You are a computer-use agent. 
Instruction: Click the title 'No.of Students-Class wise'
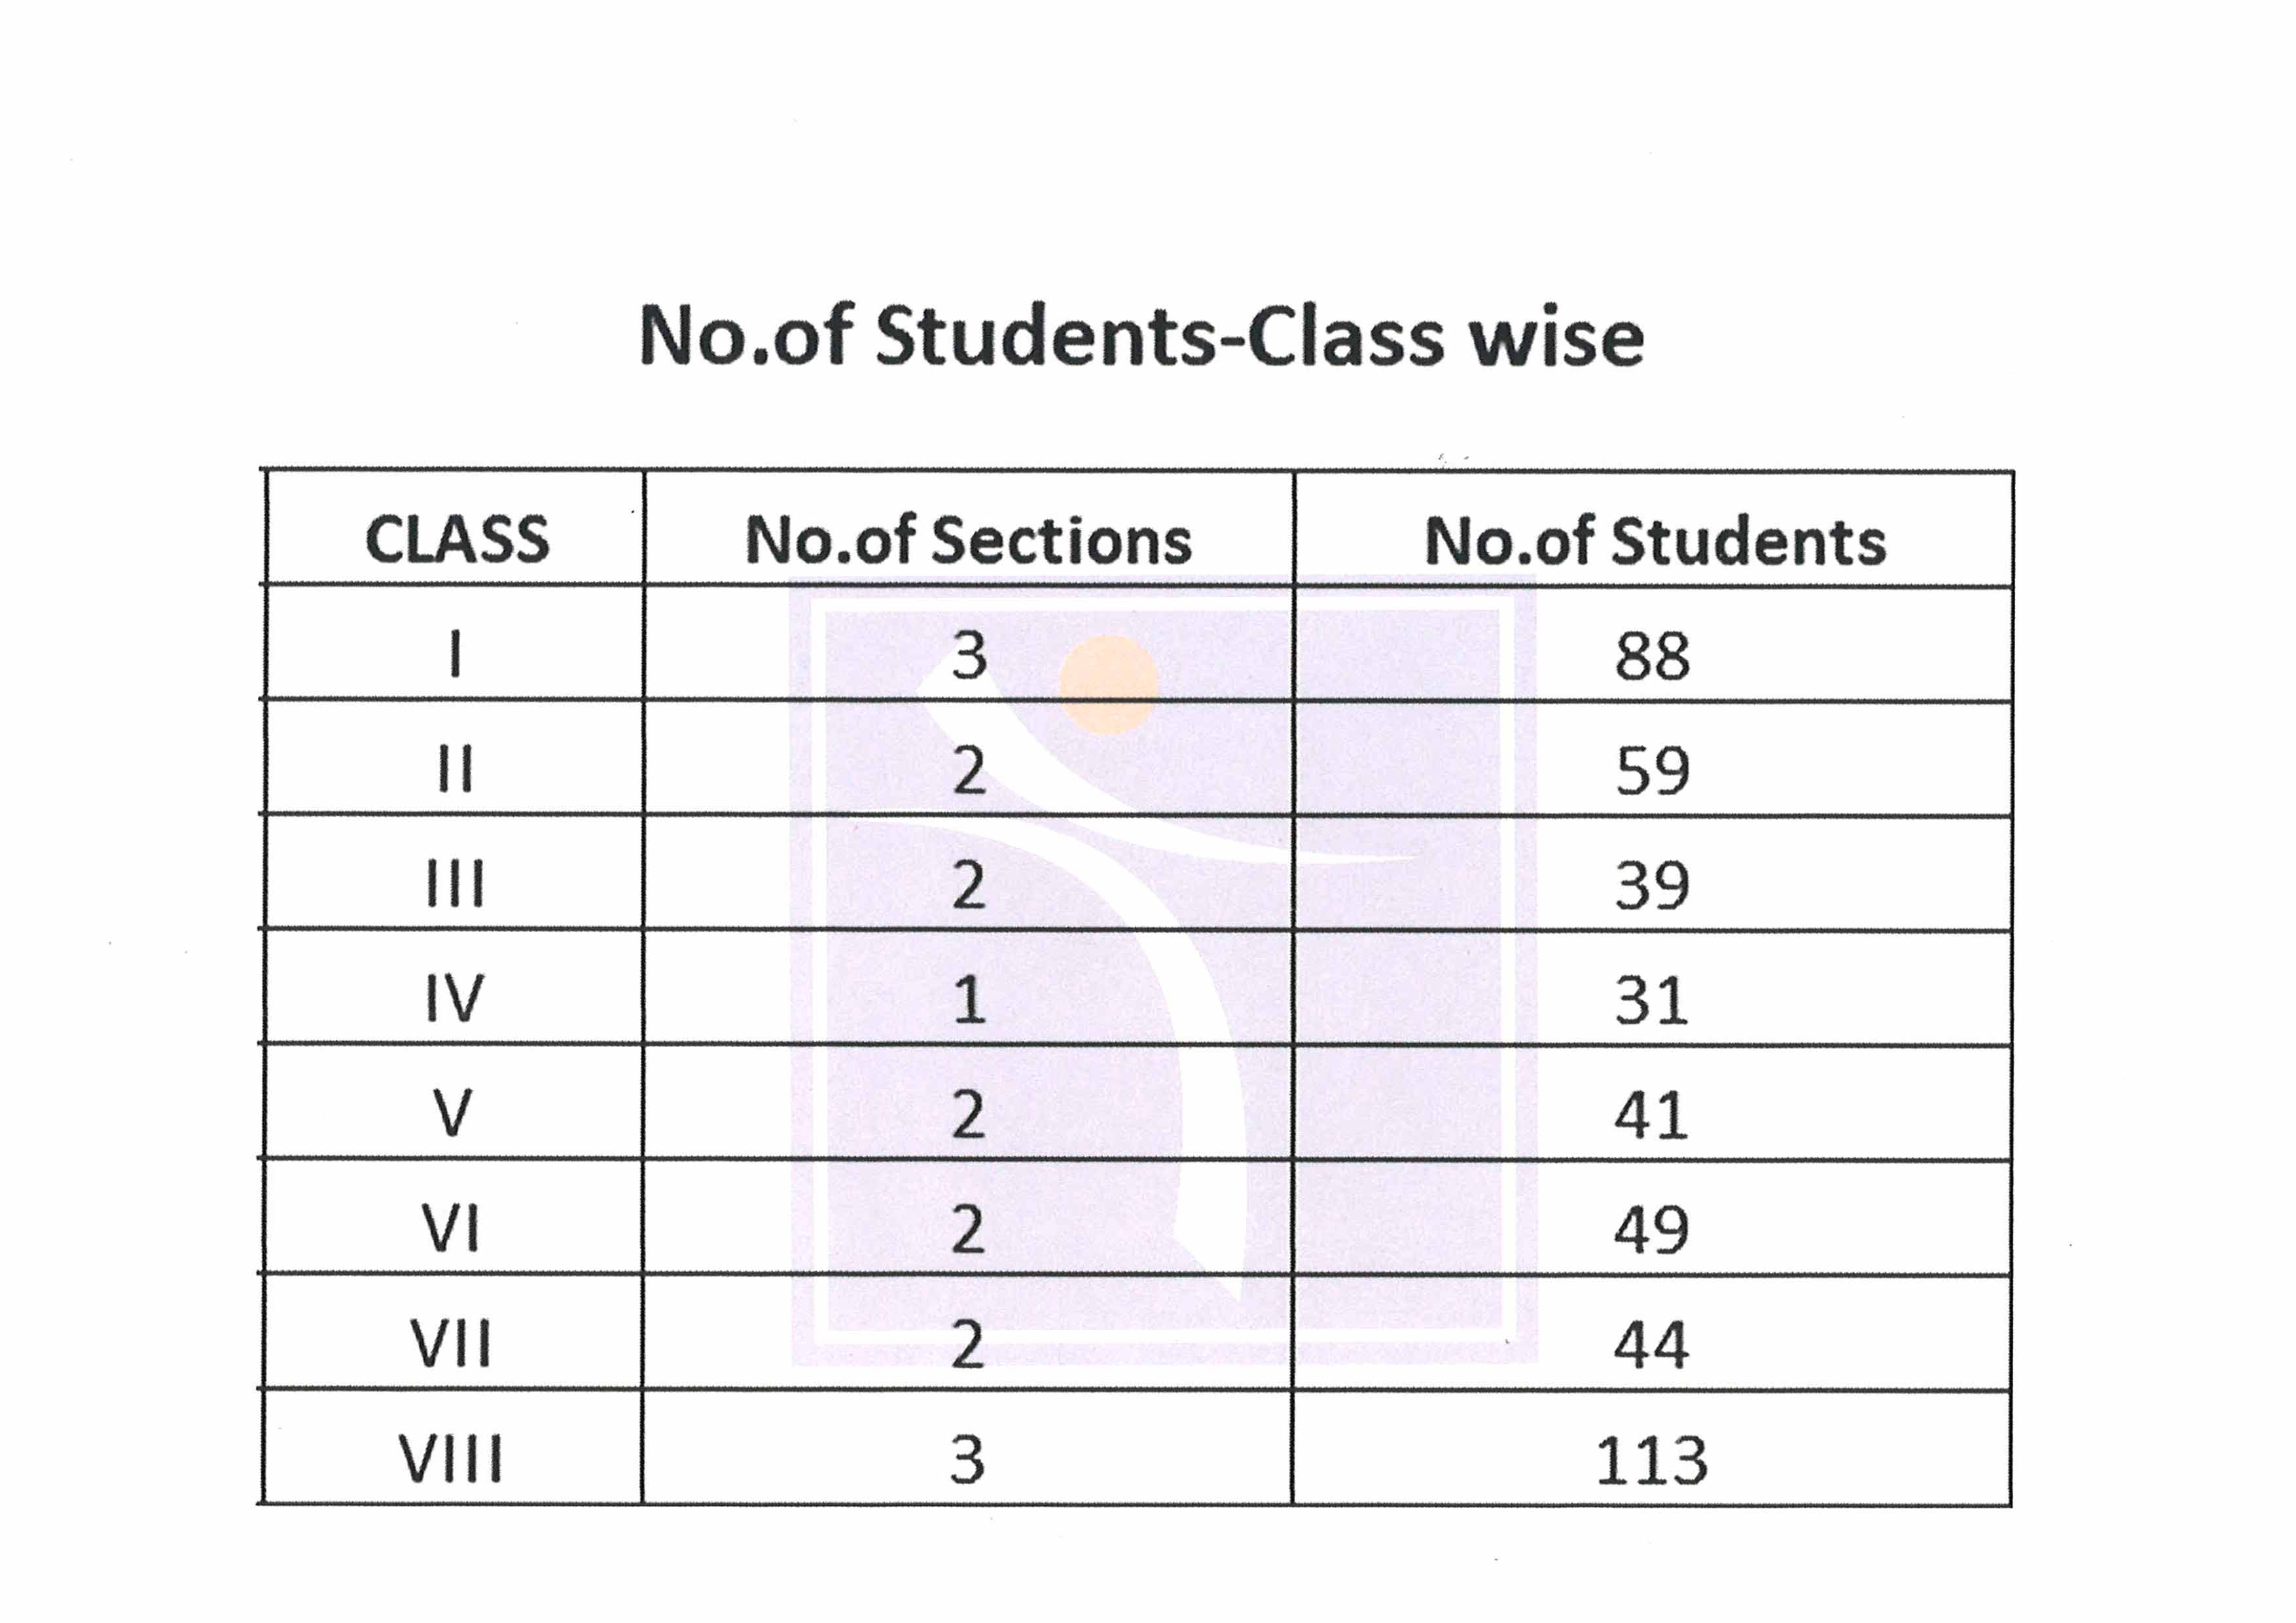(1141, 336)
